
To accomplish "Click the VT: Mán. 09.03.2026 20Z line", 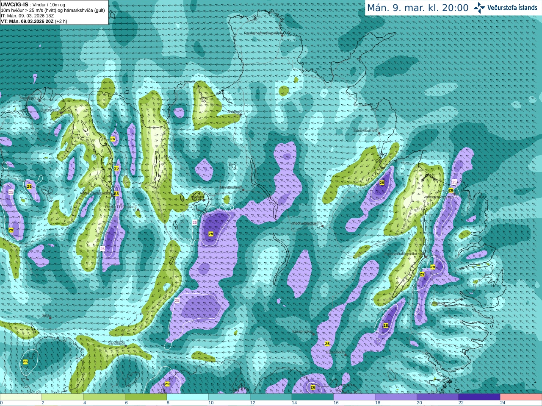I will [34, 21].
